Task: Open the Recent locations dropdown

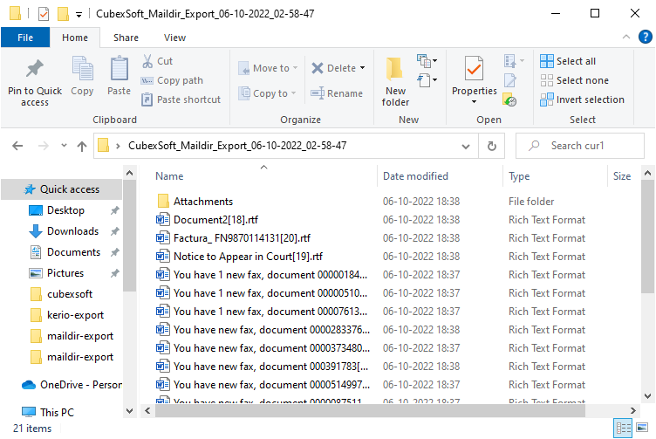Action: (64, 146)
